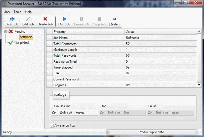Click the Progress 0% value cell
This screenshot has width=204, height=137.
point(161,85)
